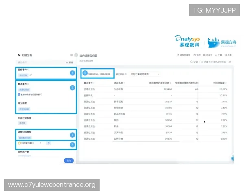The image size is (244, 195).
Task: Click 共享 share in top toolbar
Action: tap(228, 55)
